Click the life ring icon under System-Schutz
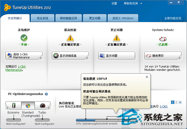 pos(163,39)
